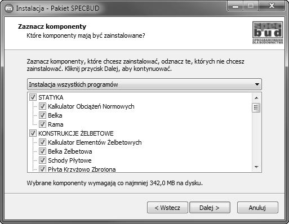Select the Belka Żelbetowa list item

pos(70,151)
